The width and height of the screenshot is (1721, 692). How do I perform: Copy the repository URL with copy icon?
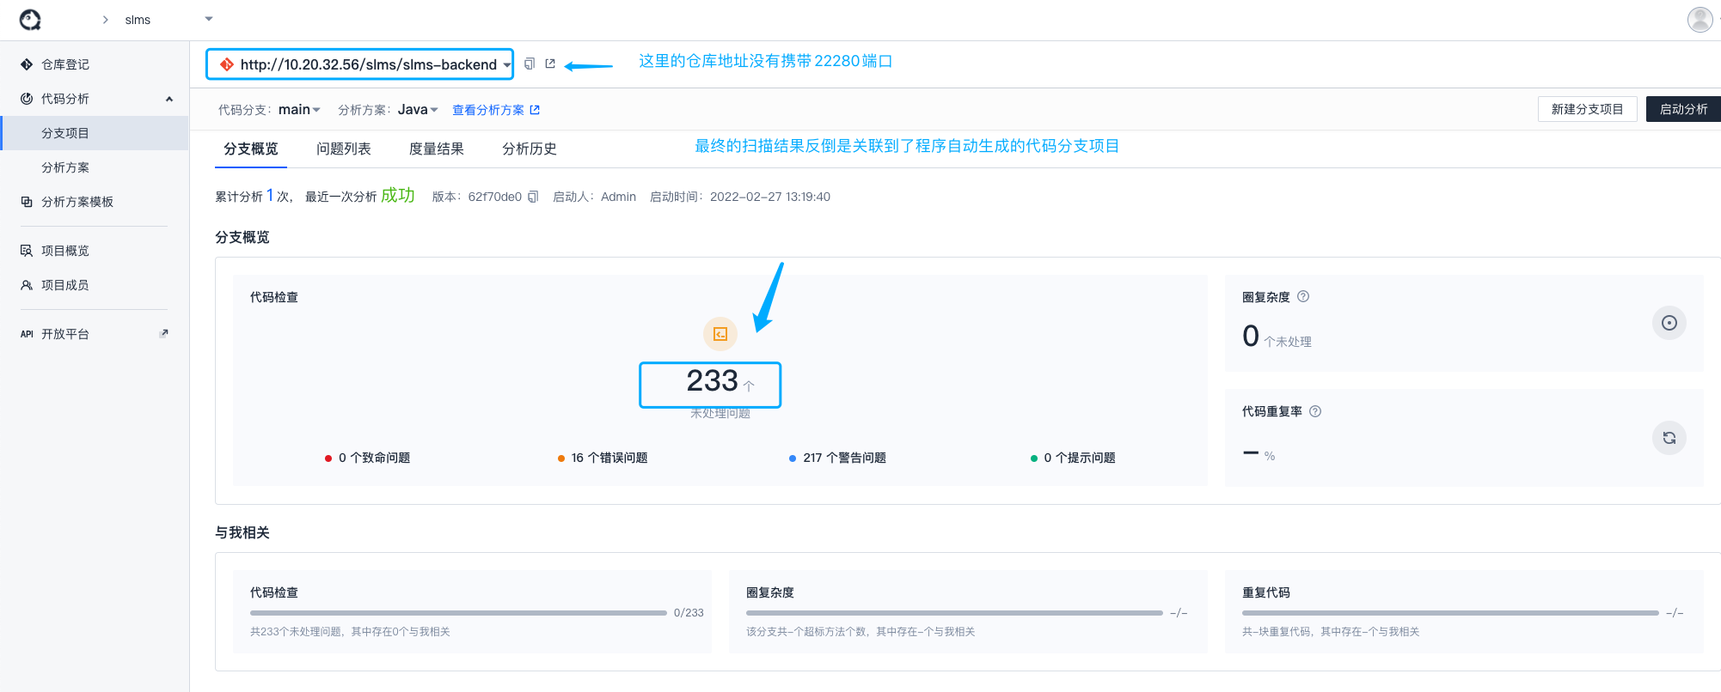point(530,64)
